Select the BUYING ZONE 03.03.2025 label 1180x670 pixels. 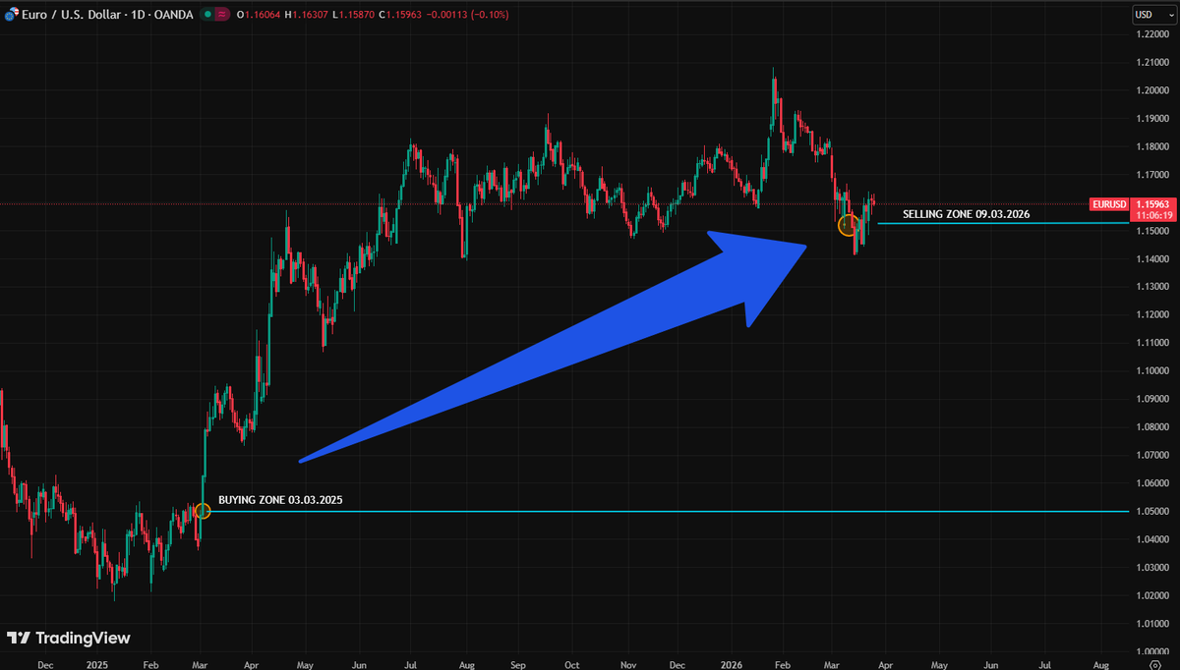click(280, 500)
